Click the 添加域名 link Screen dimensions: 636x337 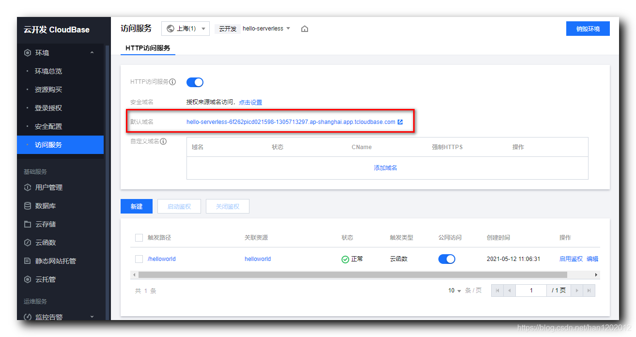[386, 168]
